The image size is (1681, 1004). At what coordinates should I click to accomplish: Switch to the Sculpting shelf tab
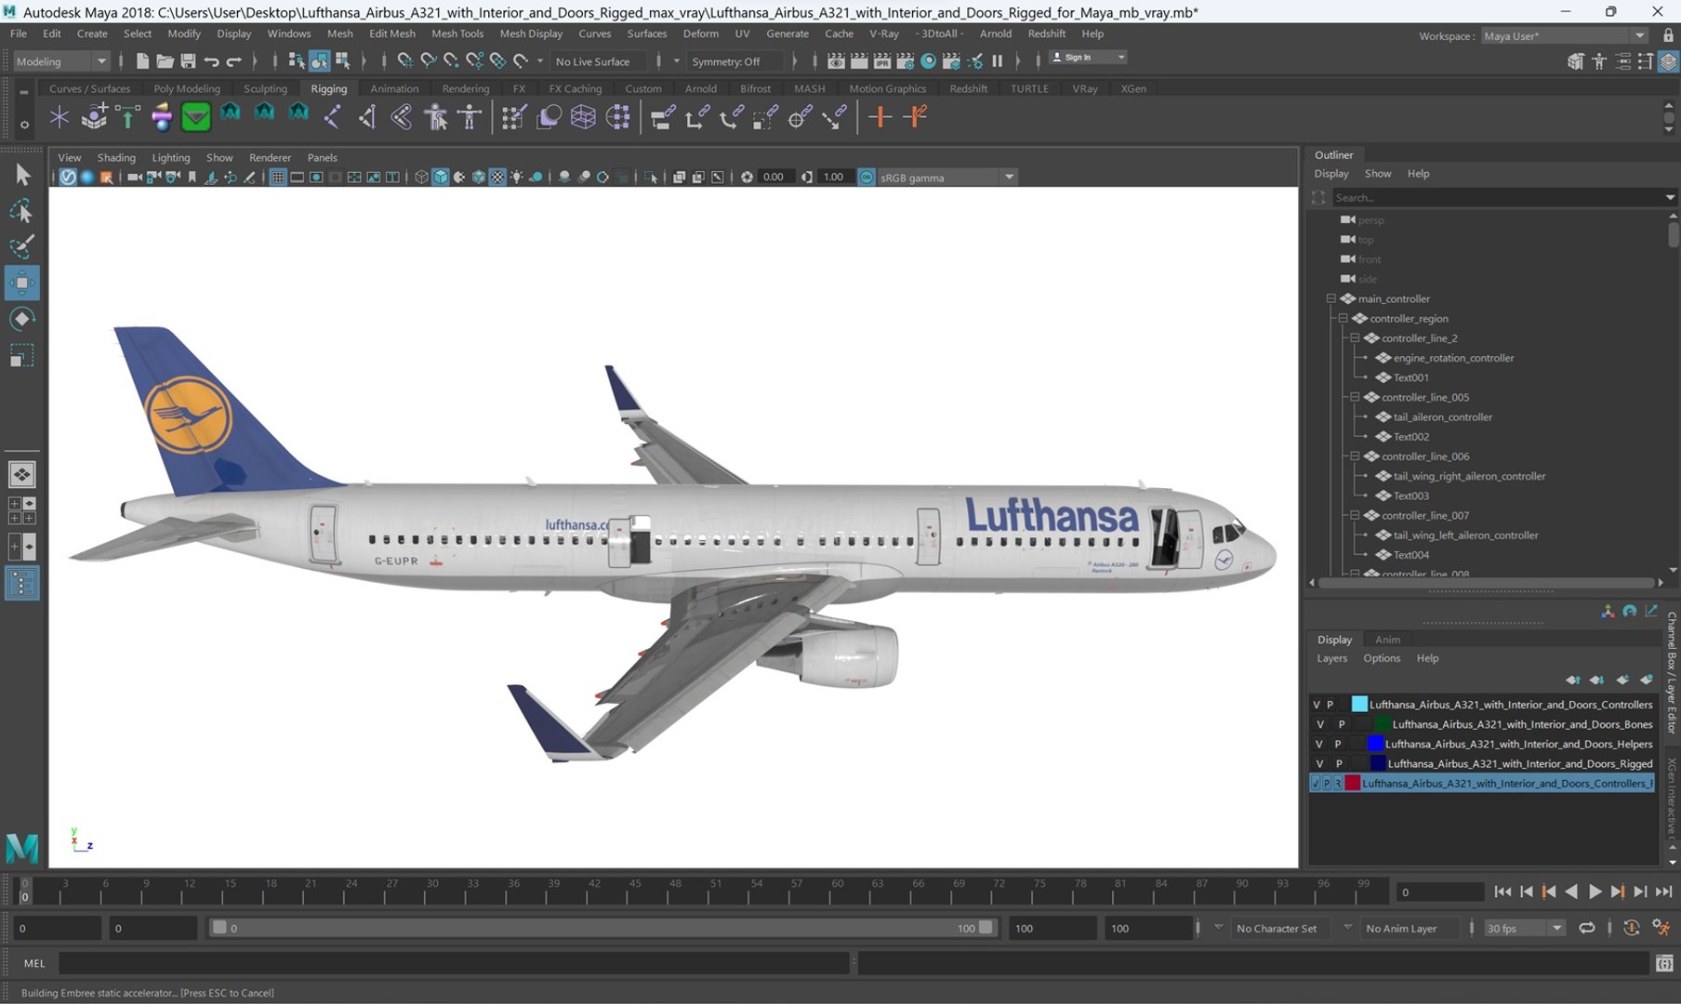coord(265,88)
